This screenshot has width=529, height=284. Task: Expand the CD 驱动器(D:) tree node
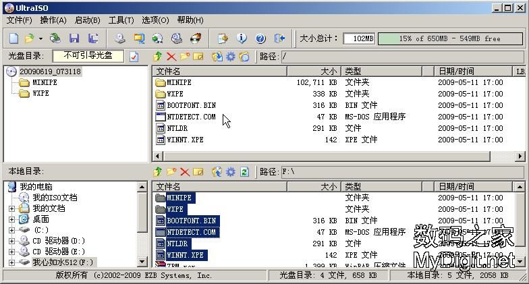point(12,242)
